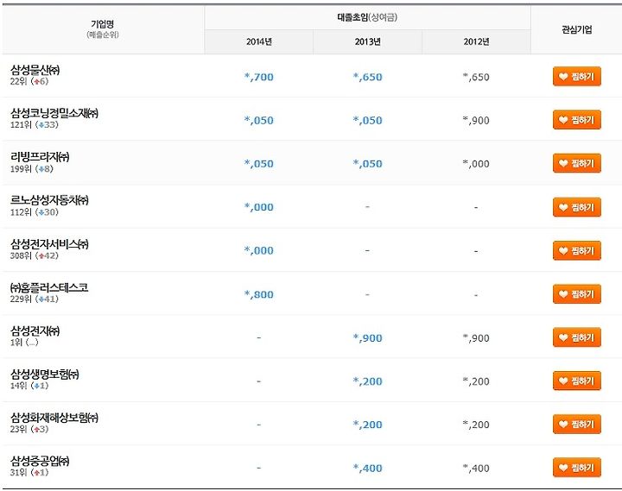The height and width of the screenshot is (491, 622).
Task: Click the 2014년 column header
Action: (258, 41)
